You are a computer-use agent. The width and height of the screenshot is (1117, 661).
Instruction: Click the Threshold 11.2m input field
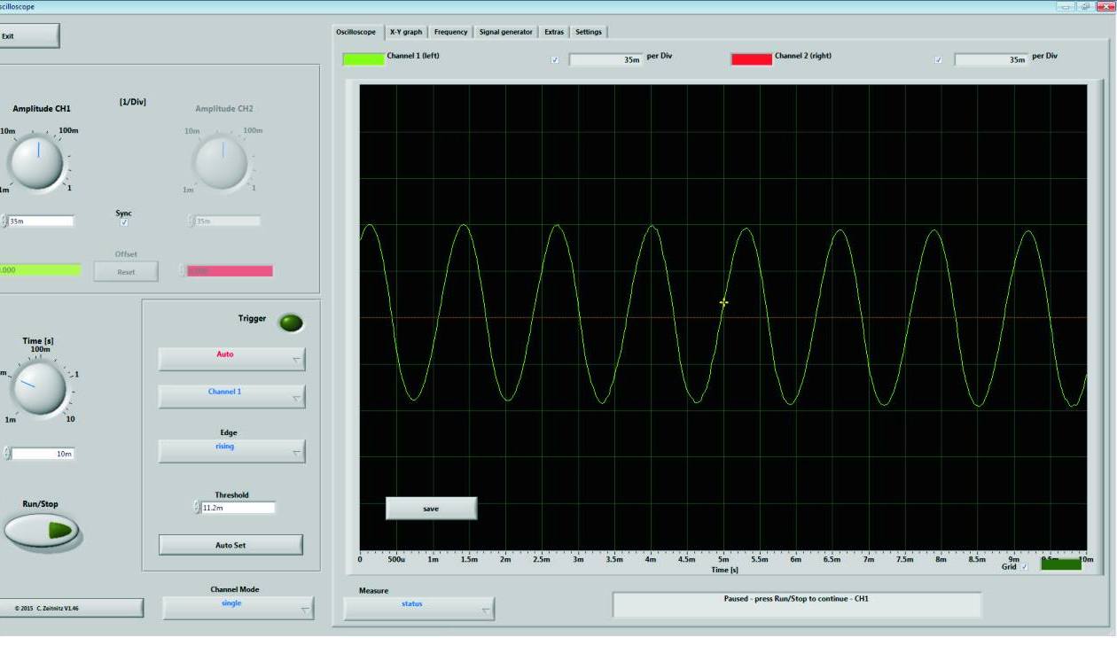pyautogui.click(x=238, y=508)
